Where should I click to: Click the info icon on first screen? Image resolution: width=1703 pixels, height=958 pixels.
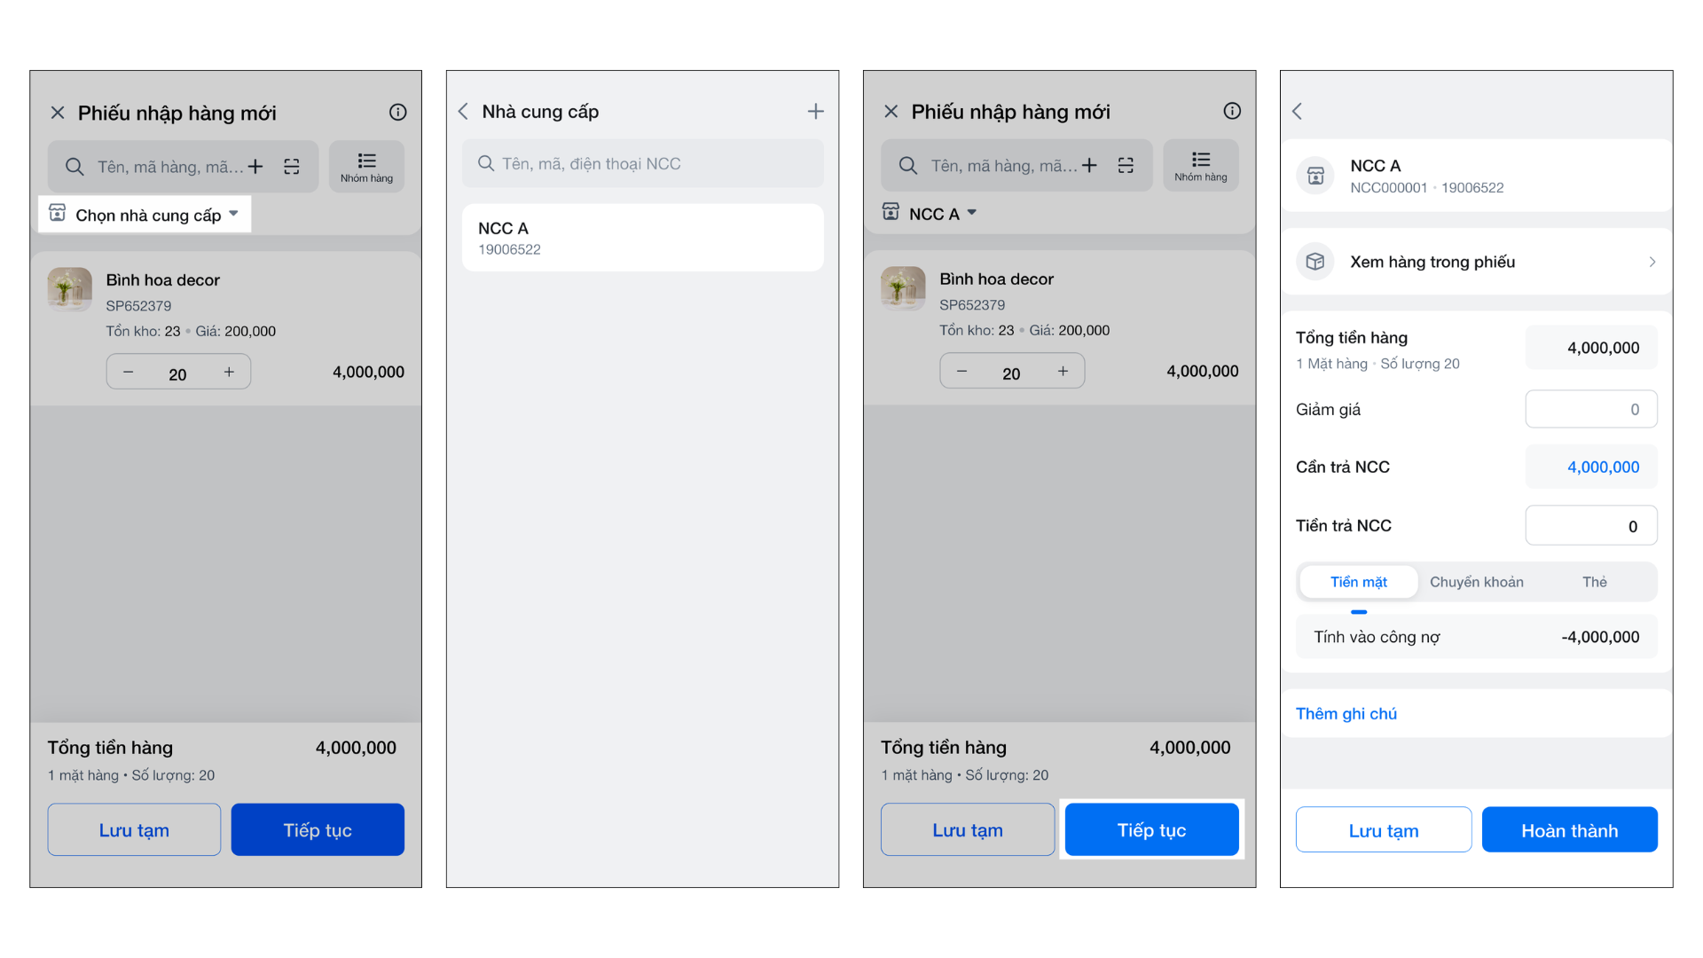[x=397, y=112]
